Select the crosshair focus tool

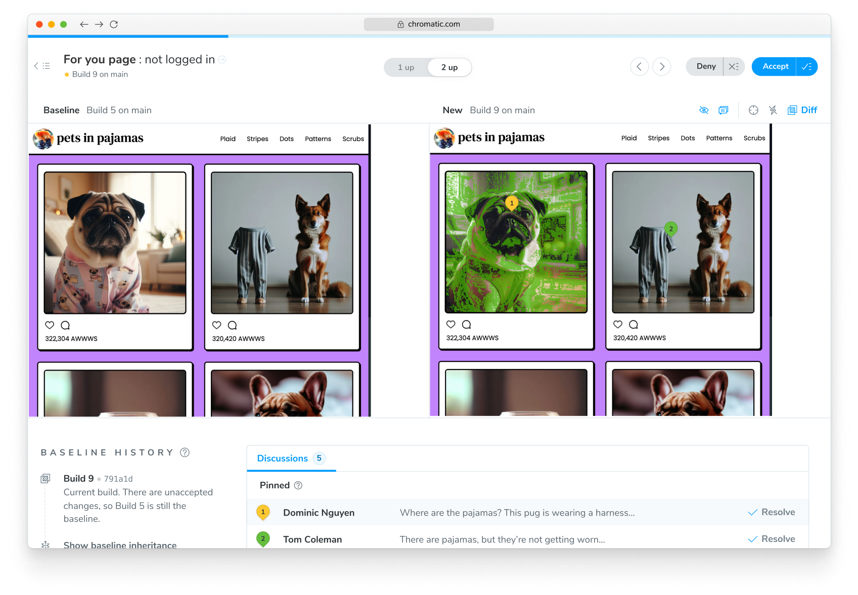pyautogui.click(x=753, y=110)
